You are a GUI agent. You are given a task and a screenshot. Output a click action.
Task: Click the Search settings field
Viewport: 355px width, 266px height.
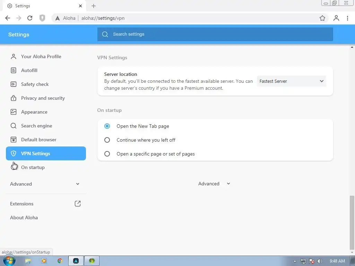(x=215, y=34)
